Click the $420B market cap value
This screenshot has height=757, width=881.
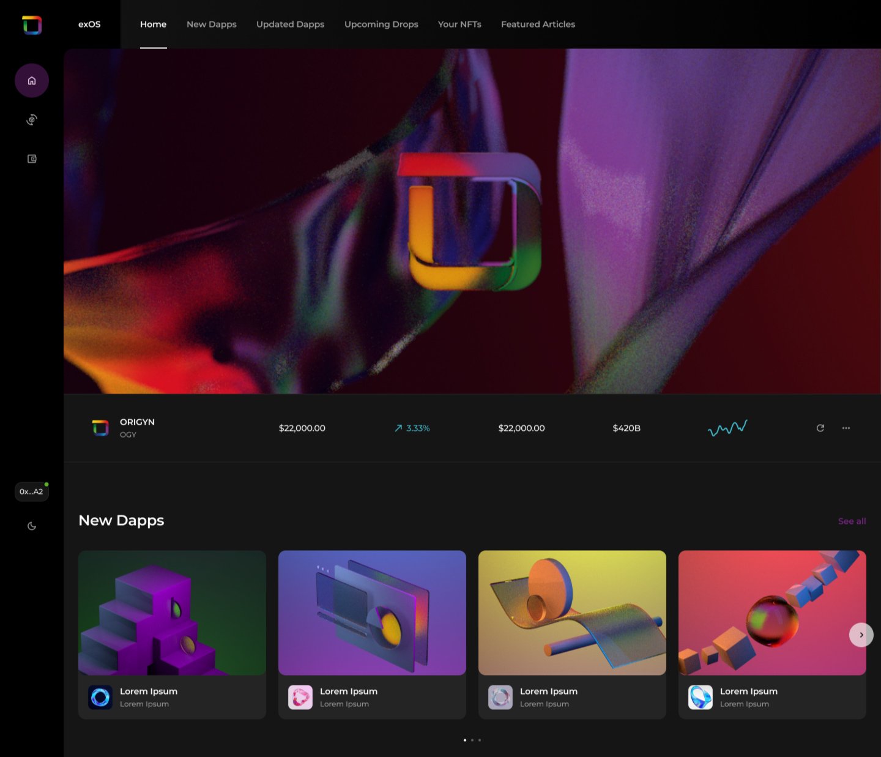tap(626, 428)
